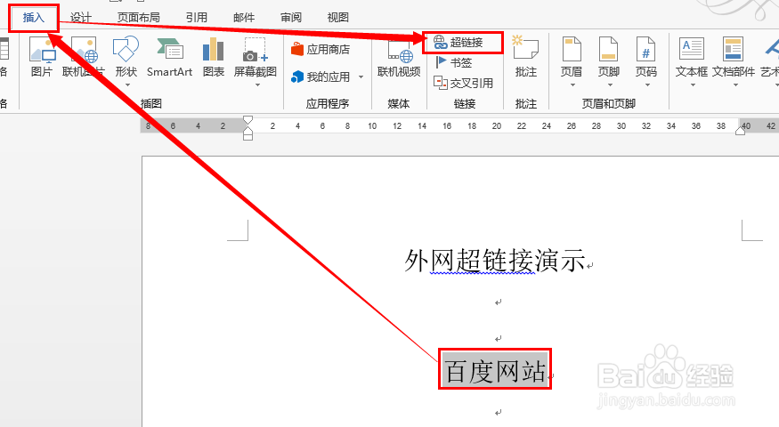Insert a 图表 chart
Image resolution: width=779 pixels, height=427 pixels.
coord(213,57)
